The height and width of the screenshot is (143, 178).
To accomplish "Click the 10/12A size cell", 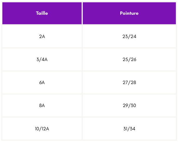I will tap(42, 129).
